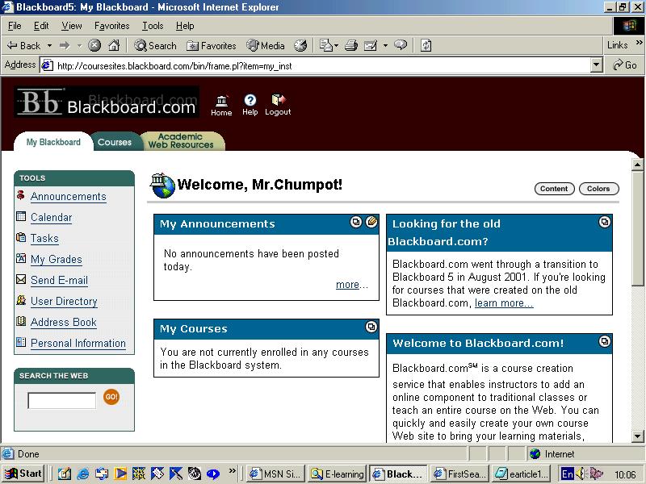Click the page scrollbar down arrow

[637, 436]
